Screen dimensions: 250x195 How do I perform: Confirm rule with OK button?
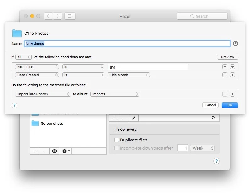pos(230,105)
